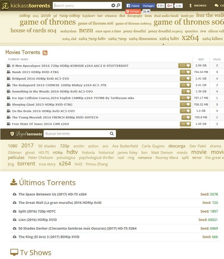
Task: Click the RSS feed icon beside Movies Torrents
Action: click(45, 53)
